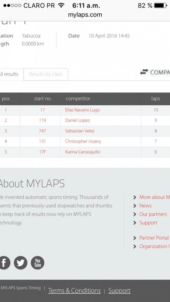Image resolution: width=170 pixels, height=302 pixels.
Task: Sort by the pos column header
Action: tap(6, 99)
